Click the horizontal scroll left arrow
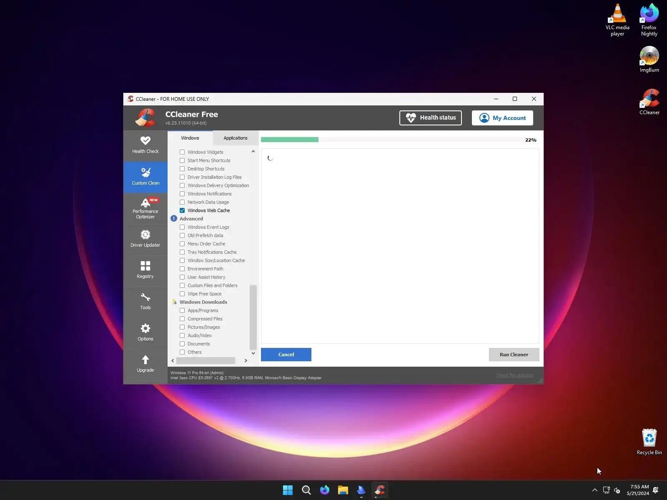The width and height of the screenshot is (667, 500). pyautogui.click(x=173, y=361)
